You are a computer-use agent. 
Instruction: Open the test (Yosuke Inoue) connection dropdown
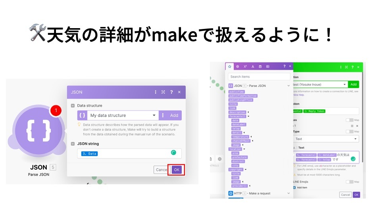[x=320, y=84]
